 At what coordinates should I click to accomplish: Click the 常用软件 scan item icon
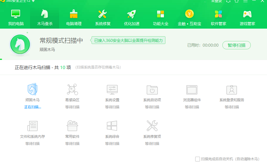(72, 126)
